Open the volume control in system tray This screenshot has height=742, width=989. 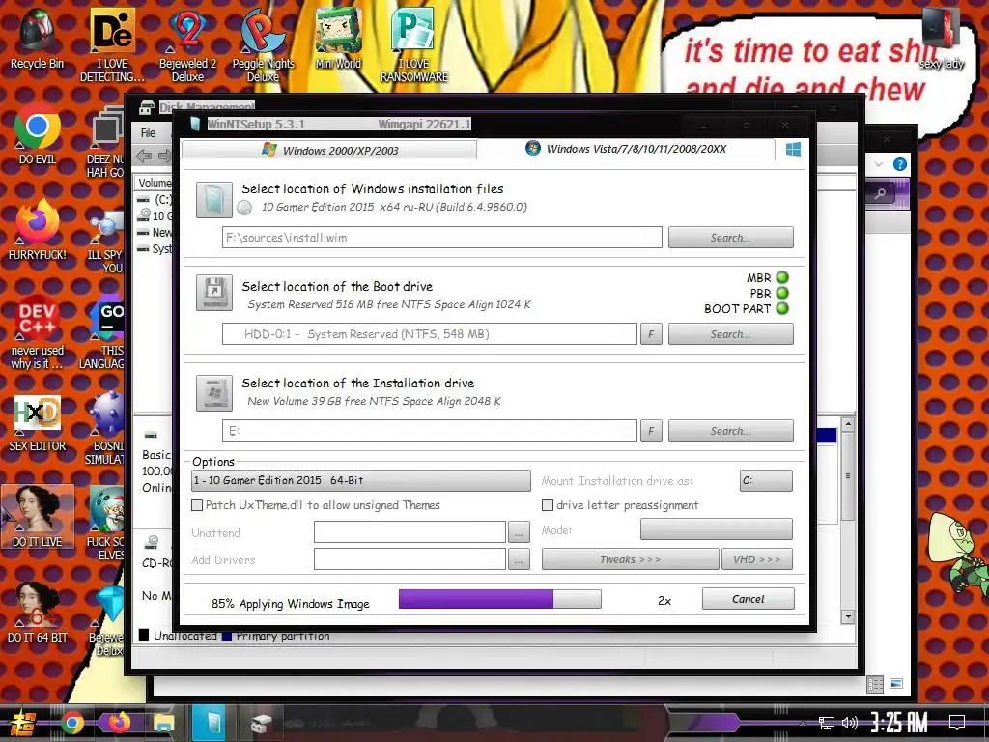[849, 723]
